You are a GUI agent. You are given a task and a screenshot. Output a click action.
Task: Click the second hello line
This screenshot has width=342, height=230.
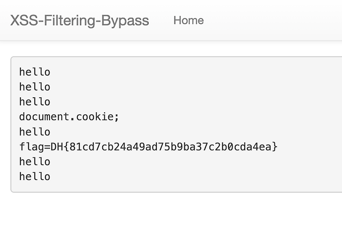click(x=35, y=87)
